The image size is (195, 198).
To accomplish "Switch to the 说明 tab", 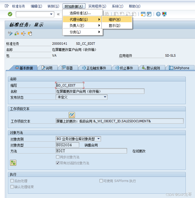I will pyautogui.click(x=47, y=68).
